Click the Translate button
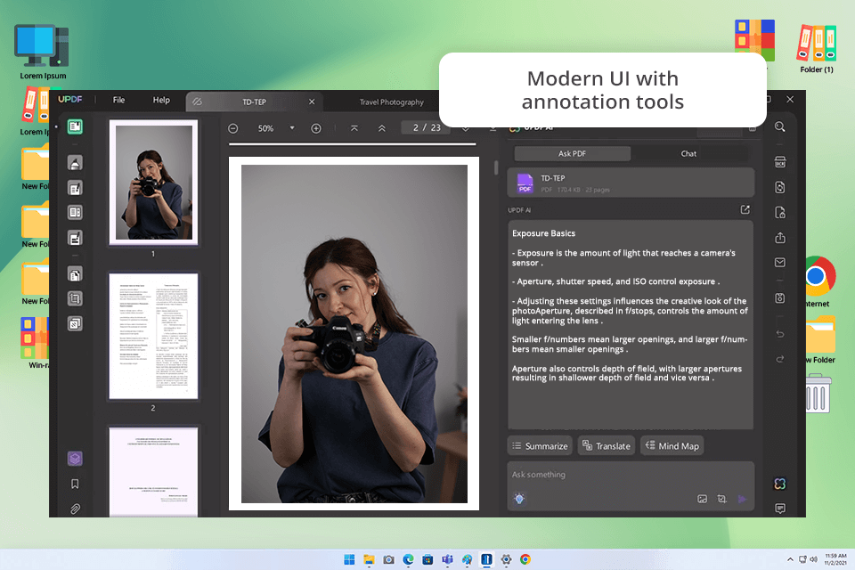The width and height of the screenshot is (855, 570). pyautogui.click(x=607, y=445)
